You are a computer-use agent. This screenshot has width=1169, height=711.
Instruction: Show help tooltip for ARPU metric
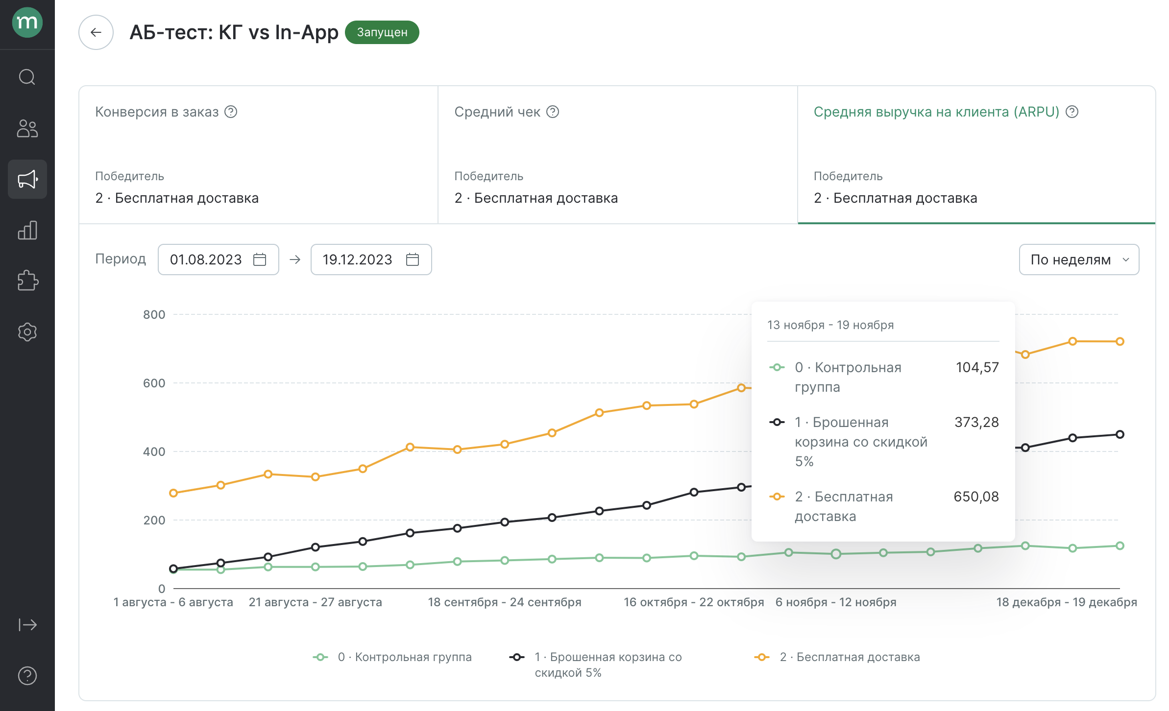click(x=1072, y=112)
